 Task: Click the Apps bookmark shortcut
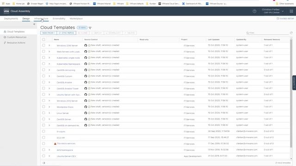click(x=6, y=4)
